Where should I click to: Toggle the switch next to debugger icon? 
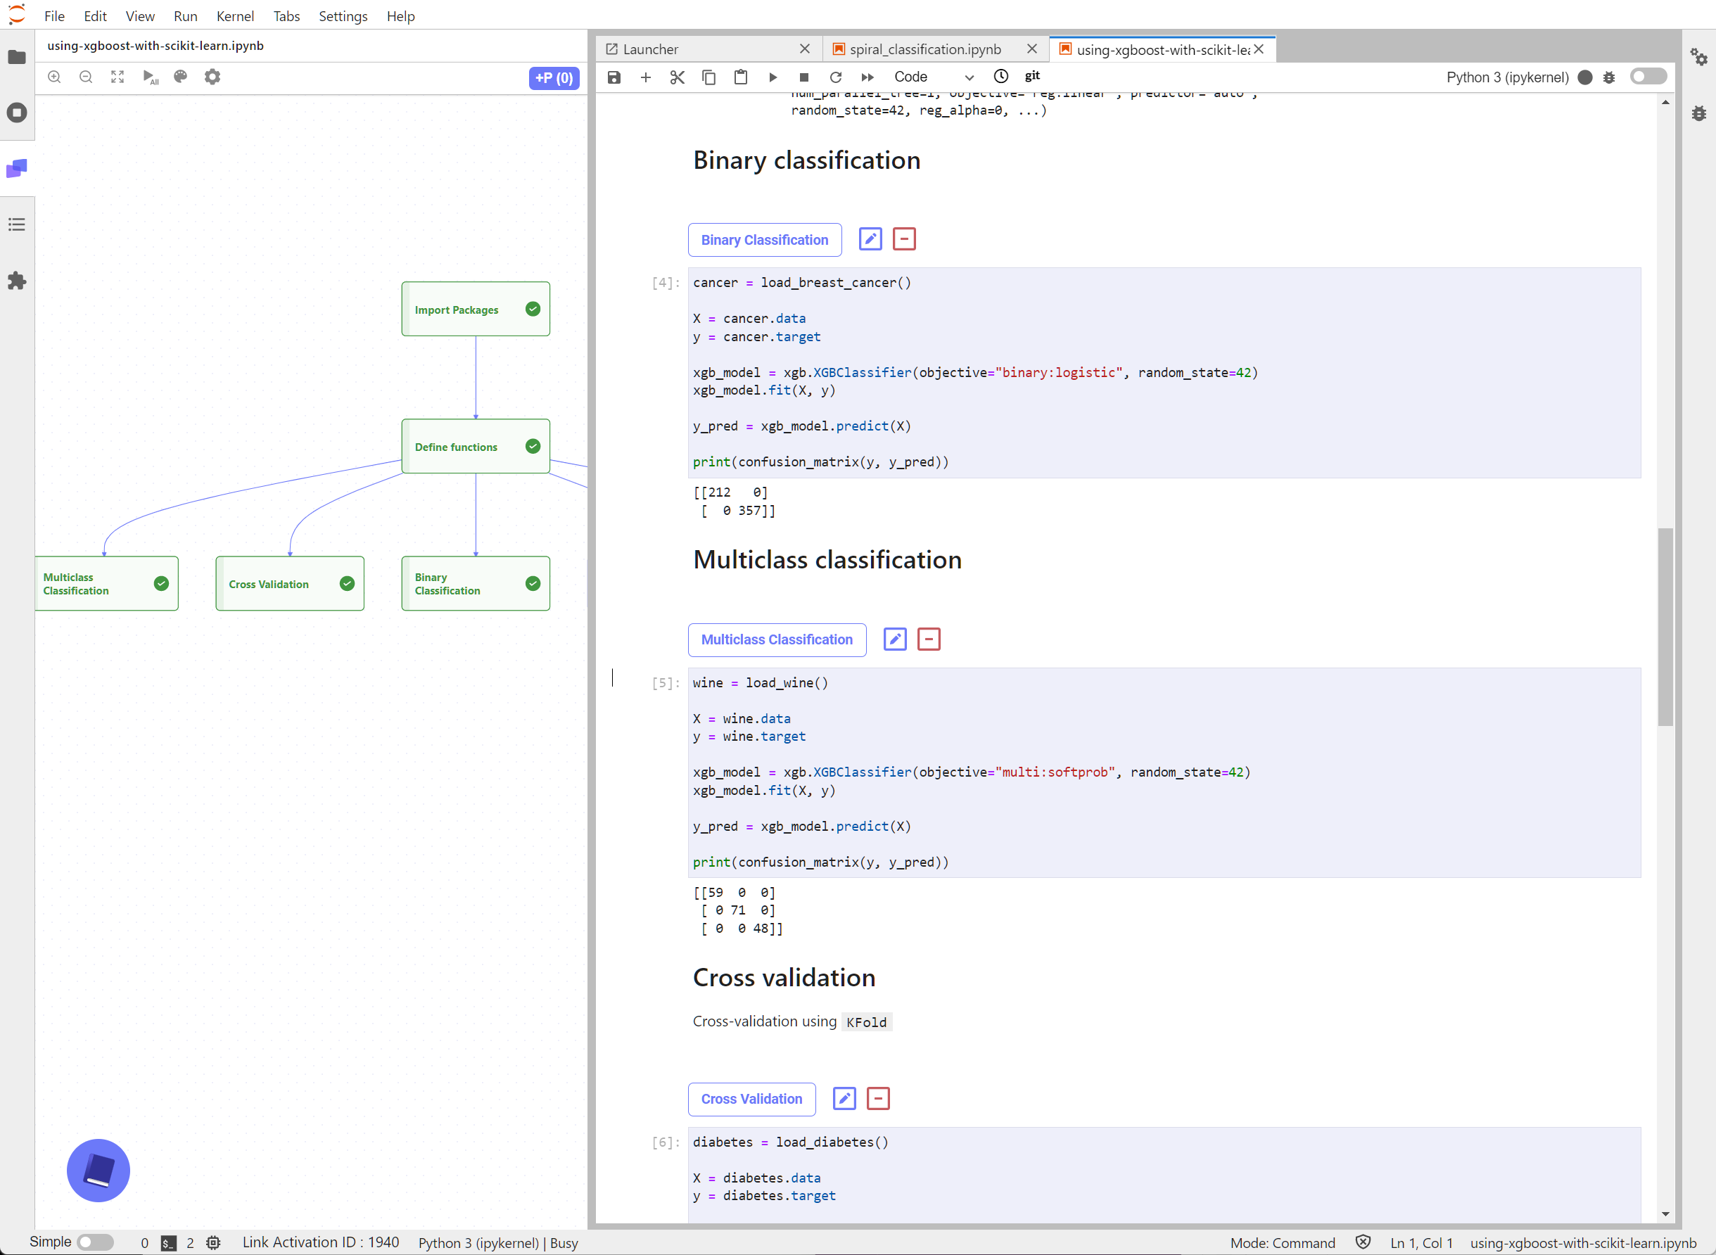(1648, 77)
